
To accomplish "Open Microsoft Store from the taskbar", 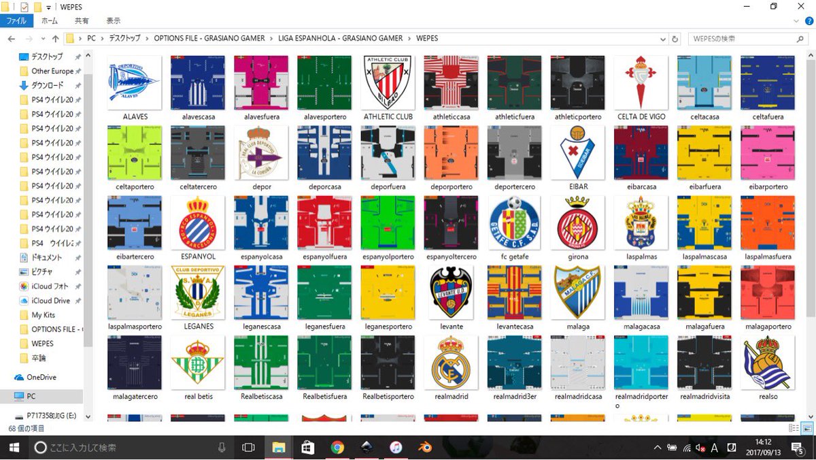I will pos(307,447).
